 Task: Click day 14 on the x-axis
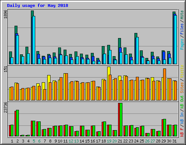[82, 141]
